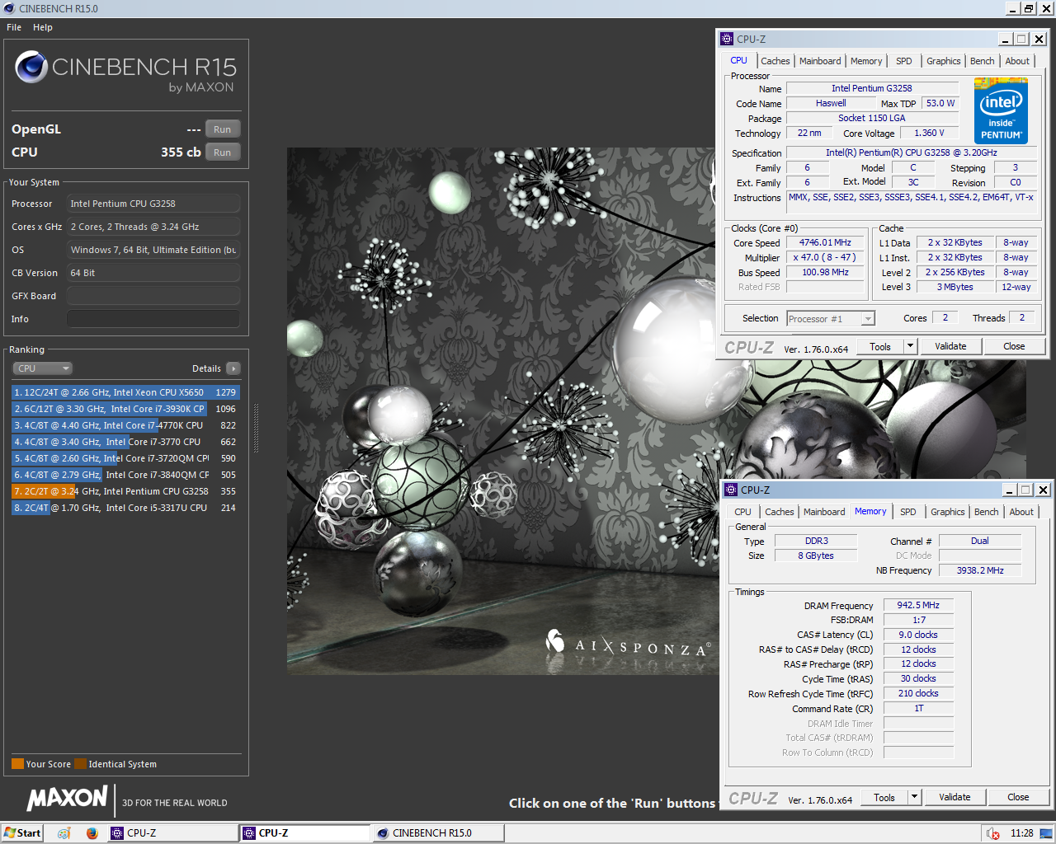The image size is (1056, 844).
Task: Click the NB Frequency value 3938.2 MHz
Action: click(x=980, y=570)
